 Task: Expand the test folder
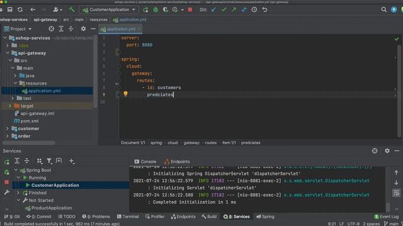click(13, 98)
